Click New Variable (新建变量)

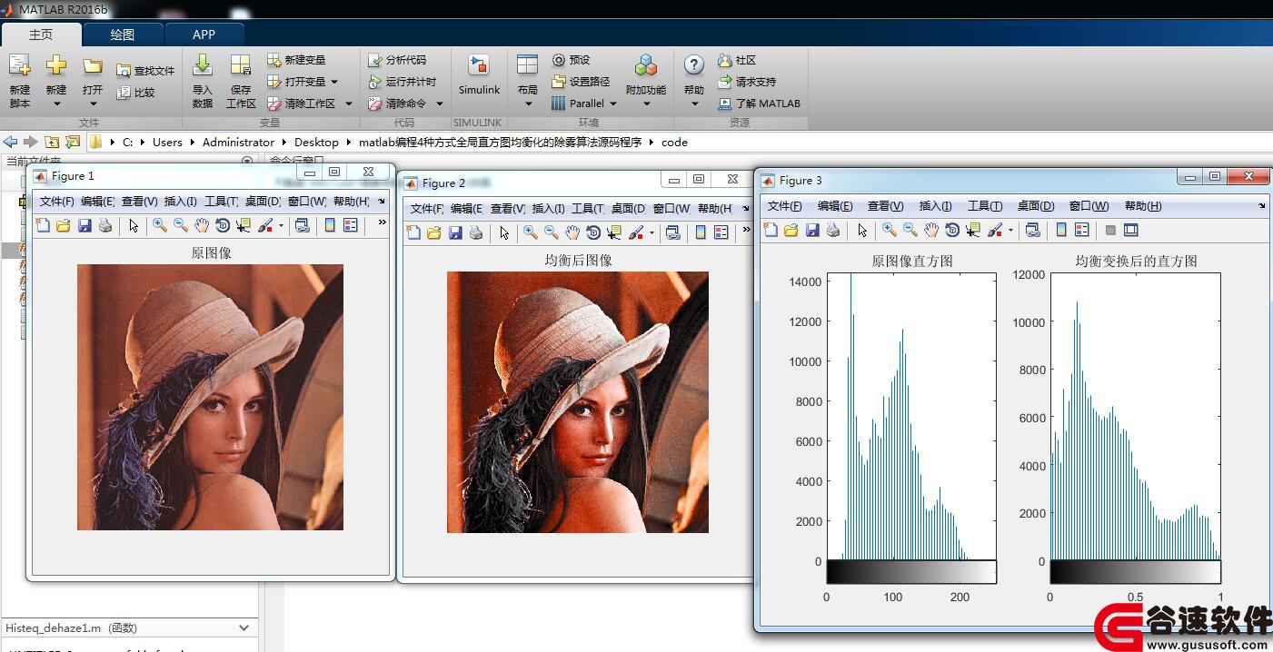point(296,60)
